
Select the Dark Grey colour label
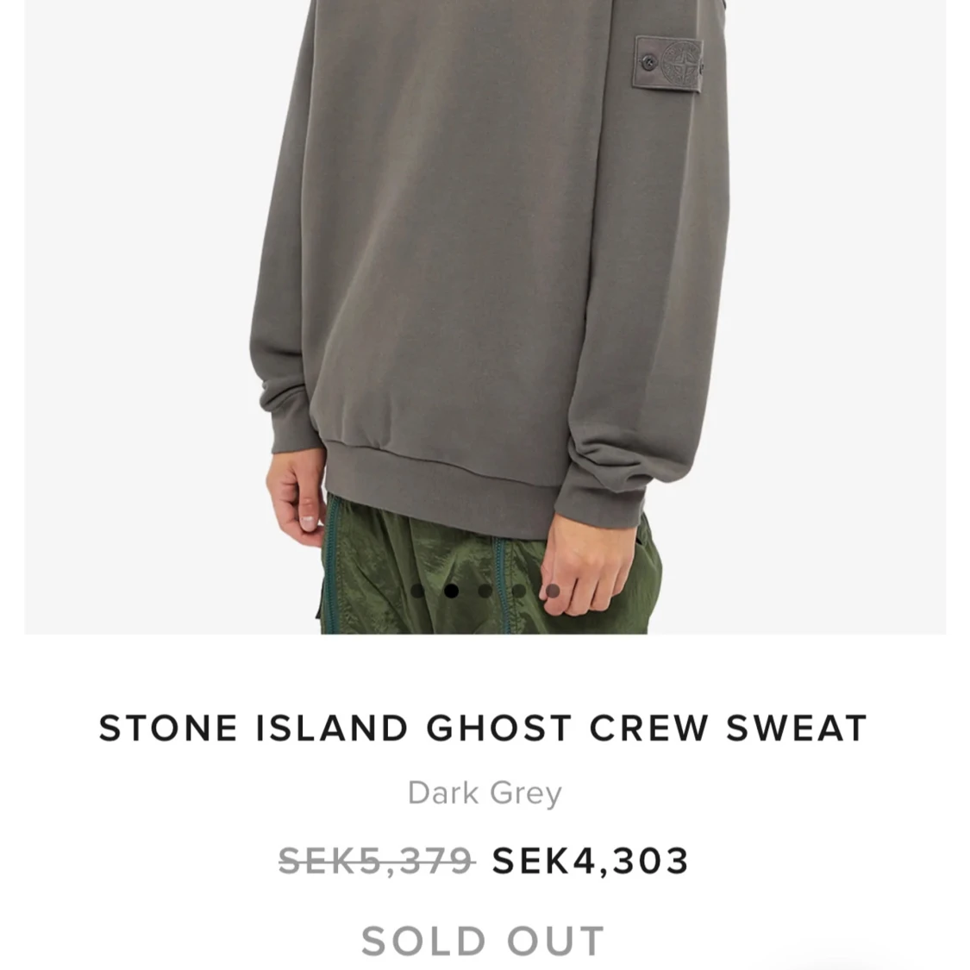[x=485, y=793]
